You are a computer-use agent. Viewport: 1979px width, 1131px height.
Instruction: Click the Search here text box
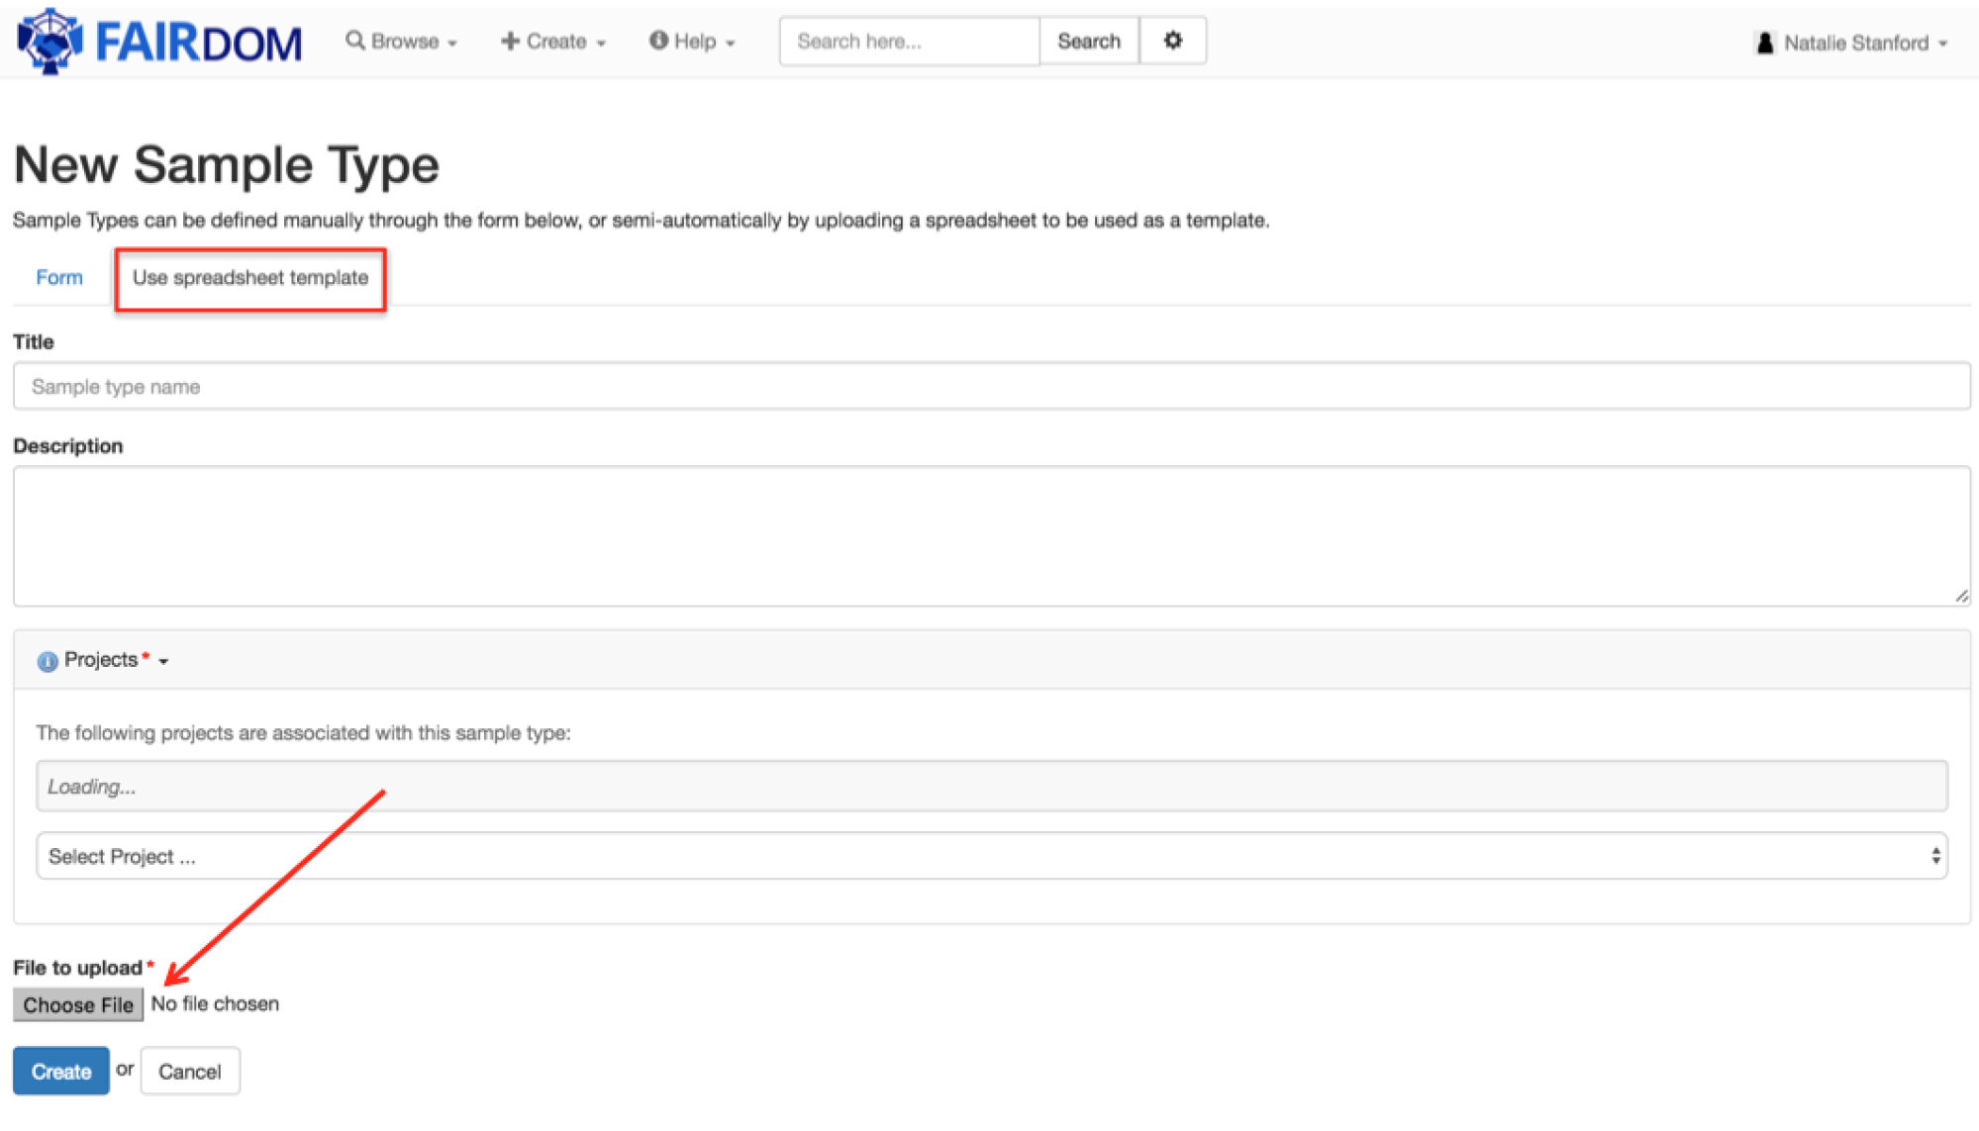pos(909,42)
